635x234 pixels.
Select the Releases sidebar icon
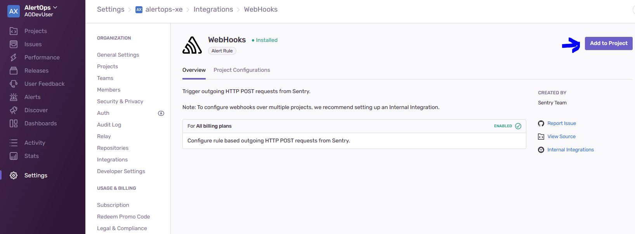tap(14, 71)
